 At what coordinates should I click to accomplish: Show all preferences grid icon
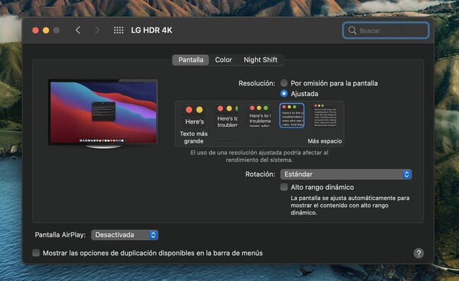coord(119,30)
